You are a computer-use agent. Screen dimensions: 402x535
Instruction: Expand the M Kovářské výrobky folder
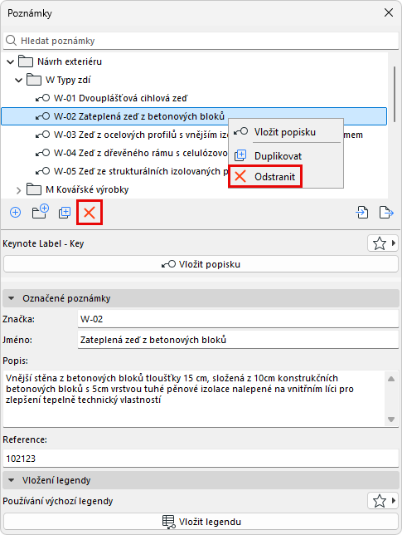tap(19, 190)
